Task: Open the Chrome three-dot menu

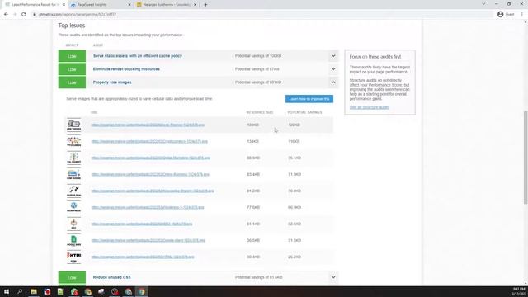Action: click(x=522, y=15)
